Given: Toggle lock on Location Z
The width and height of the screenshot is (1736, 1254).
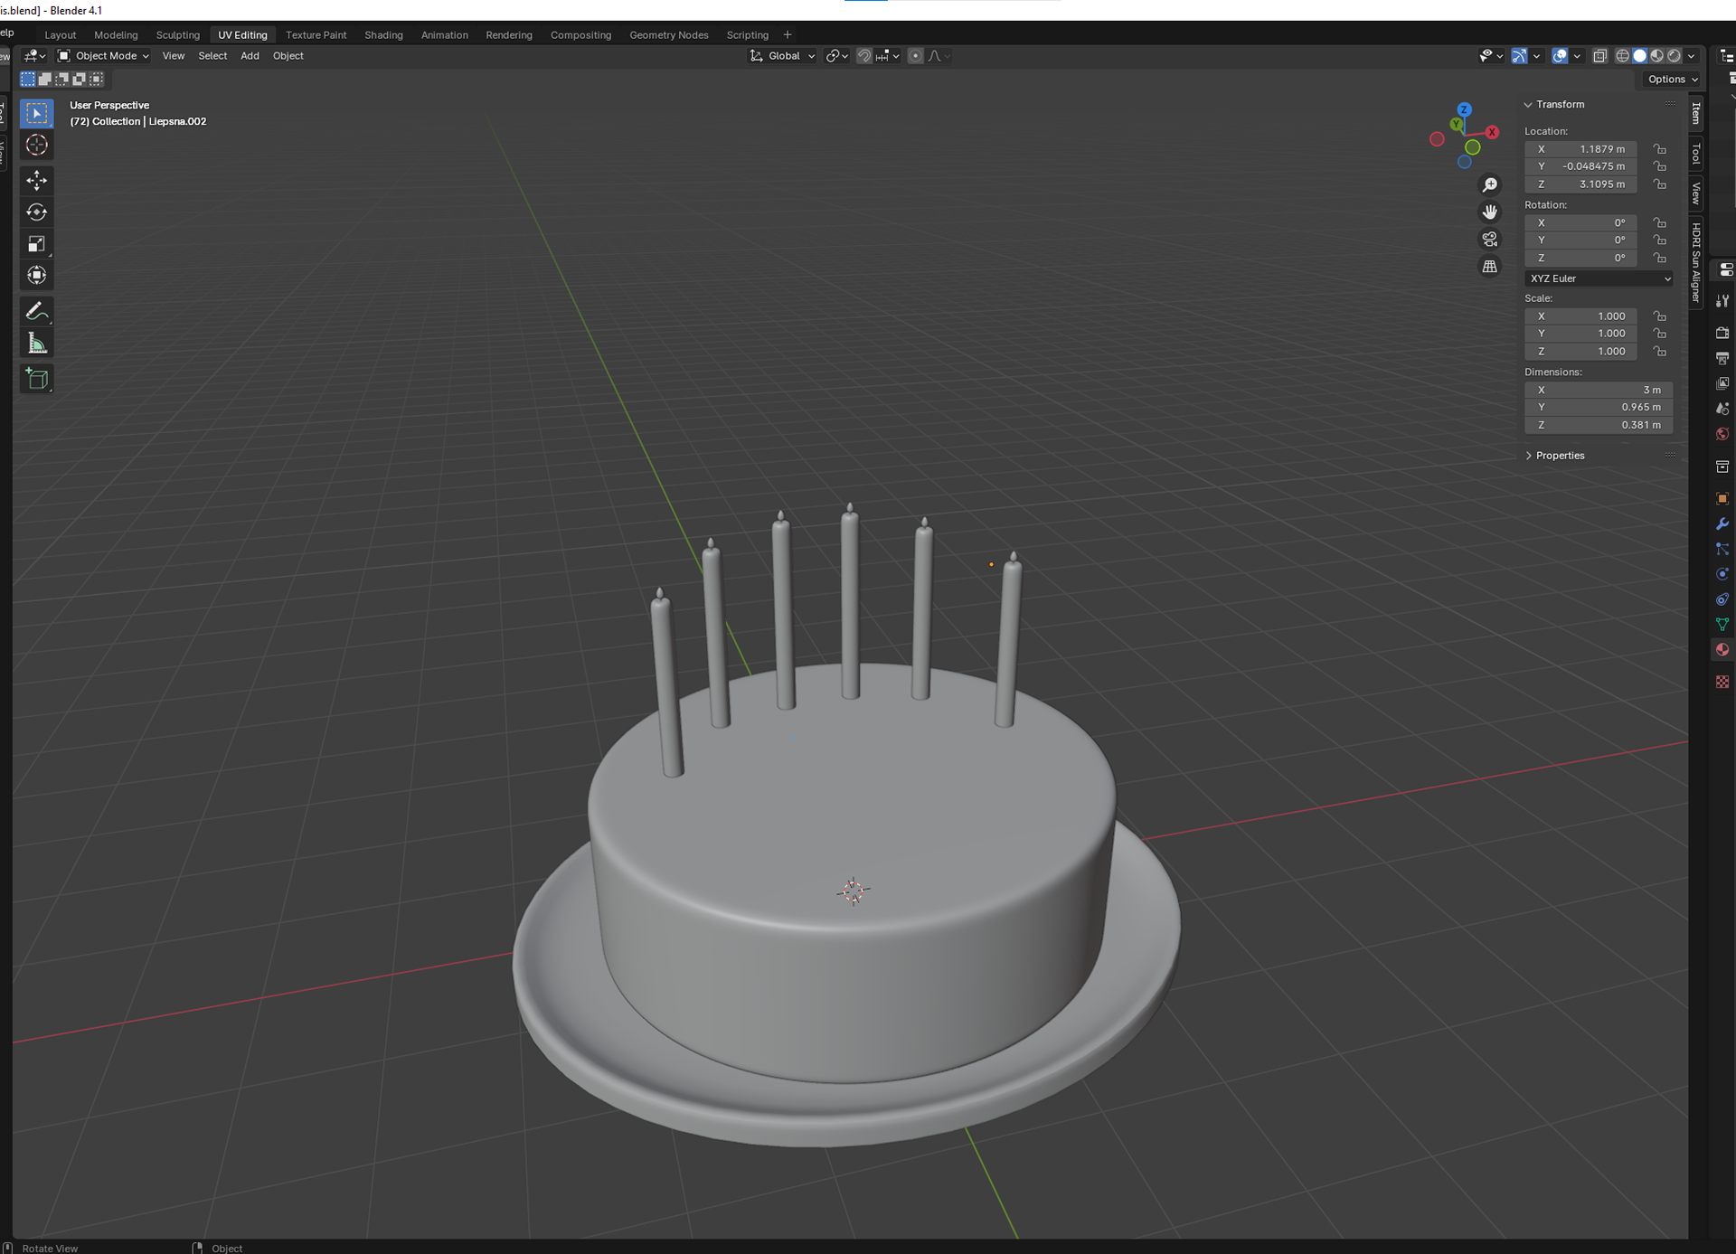Looking at the screenshot, I should pyautogui.click(x=1660, y=184).
